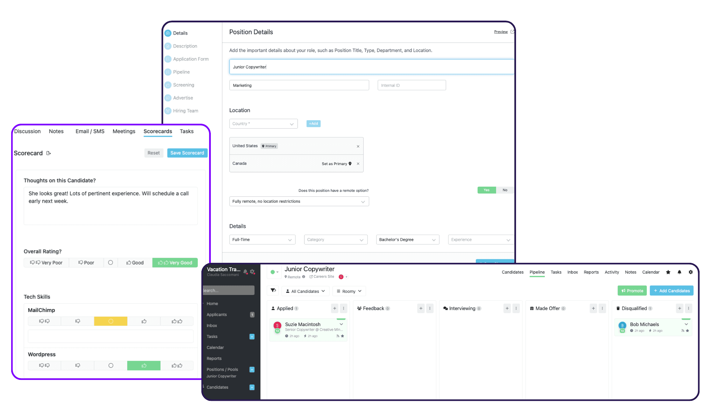
Task: Click the thumbs up icon for Wordpress skill
Action: coord(144,365)
